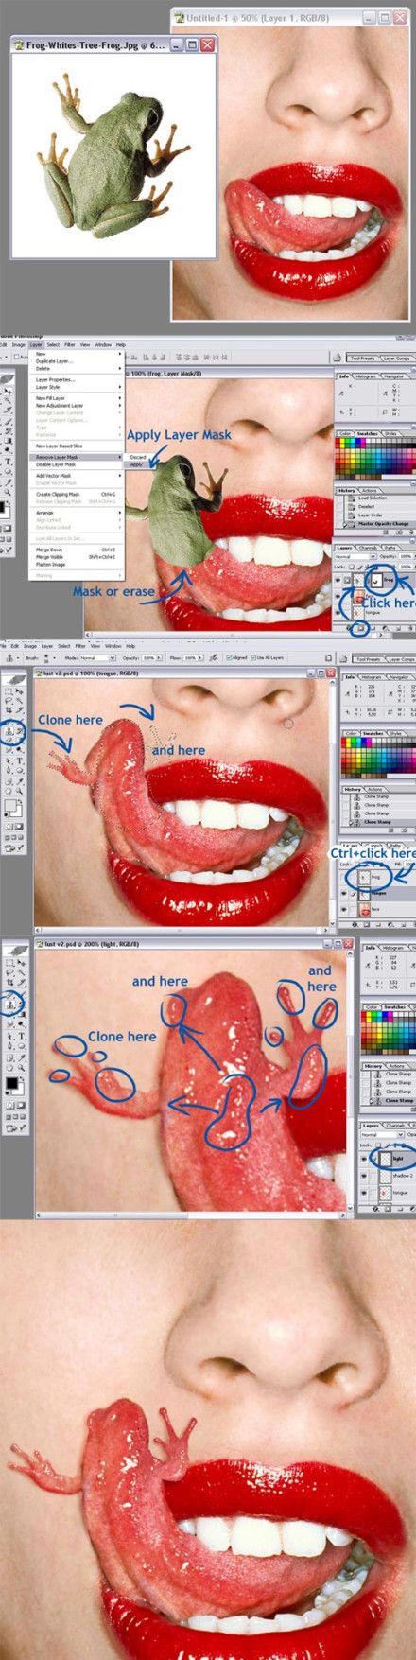Select the Type tool in the 100% tongue window toolbox
This screenshot has width=416, height=1660.
pos(20,760)
